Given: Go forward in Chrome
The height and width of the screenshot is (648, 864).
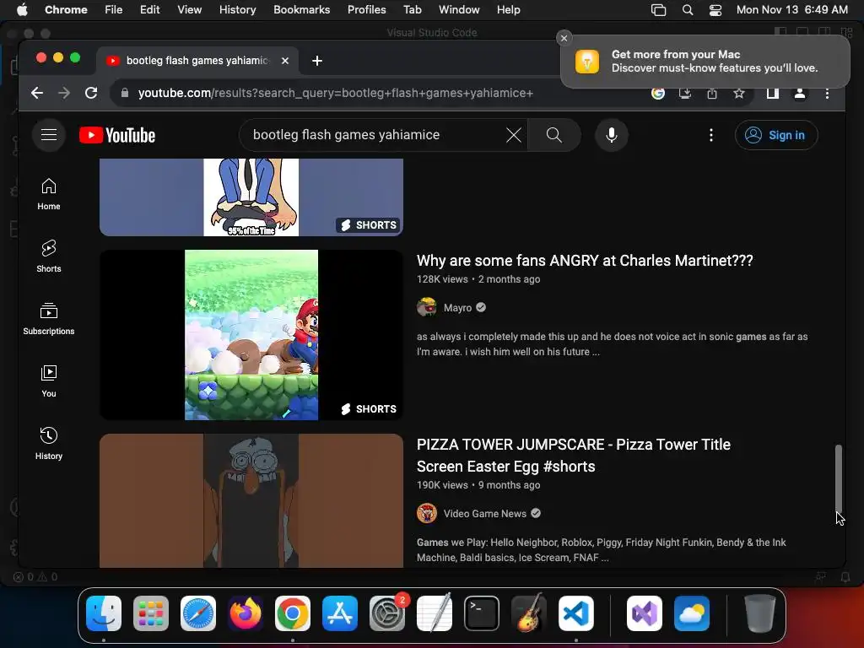Looking at the screenshot, I should click(x=64, y=93).
